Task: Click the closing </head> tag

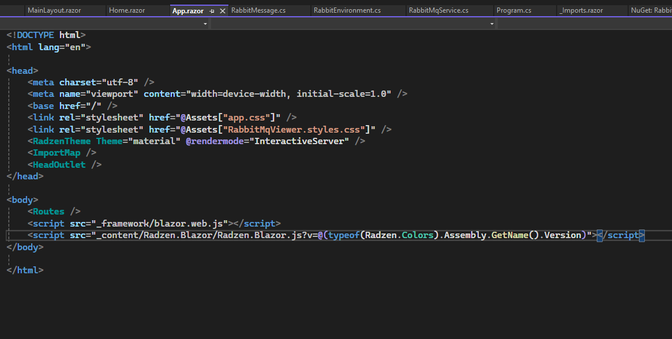Action: tap(25, 176)
